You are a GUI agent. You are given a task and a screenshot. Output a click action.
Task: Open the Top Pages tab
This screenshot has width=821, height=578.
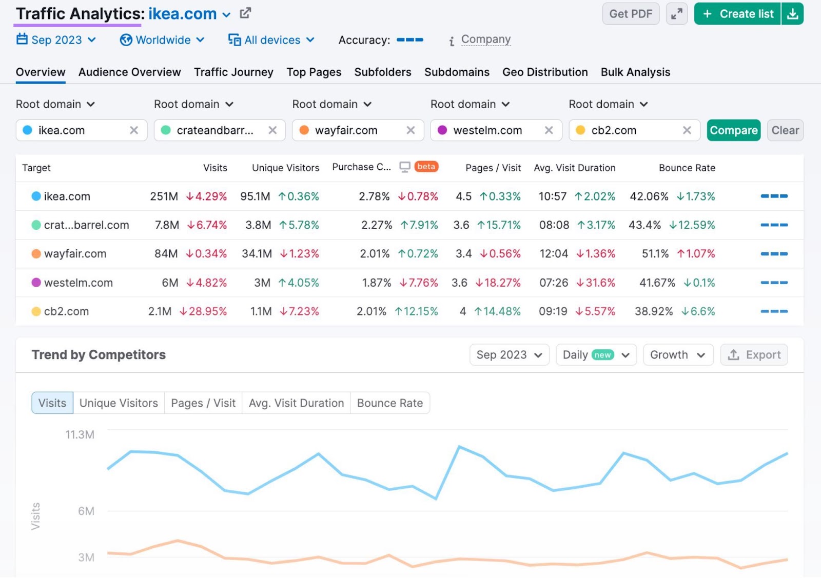coord(314,72)
